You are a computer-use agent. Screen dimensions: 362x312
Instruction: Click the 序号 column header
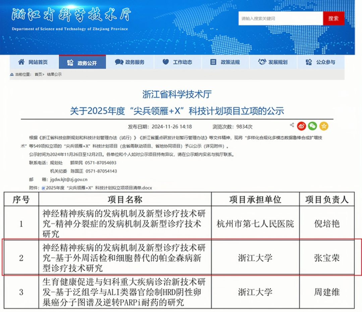[x=21, y=200]
